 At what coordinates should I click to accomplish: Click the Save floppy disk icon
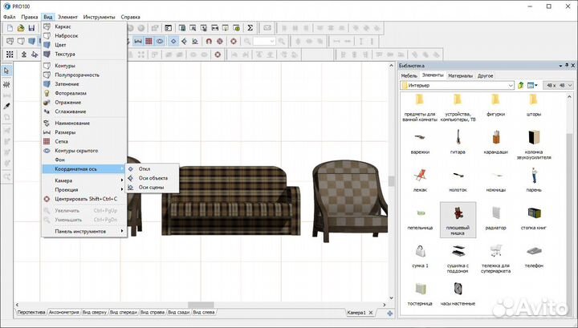(x=31, y=27)
